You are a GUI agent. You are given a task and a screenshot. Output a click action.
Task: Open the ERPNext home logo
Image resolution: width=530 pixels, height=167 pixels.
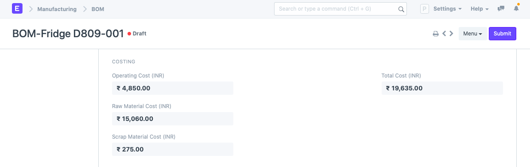coord(17,8)
